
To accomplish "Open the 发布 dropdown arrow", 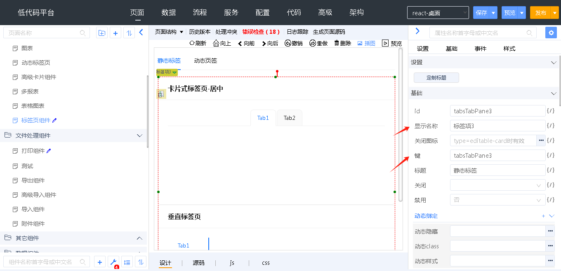I will click(555, 13).
